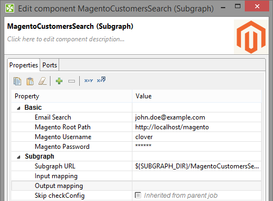Select the Properties tab
273x201 pixels.
[x=23, y=65]
